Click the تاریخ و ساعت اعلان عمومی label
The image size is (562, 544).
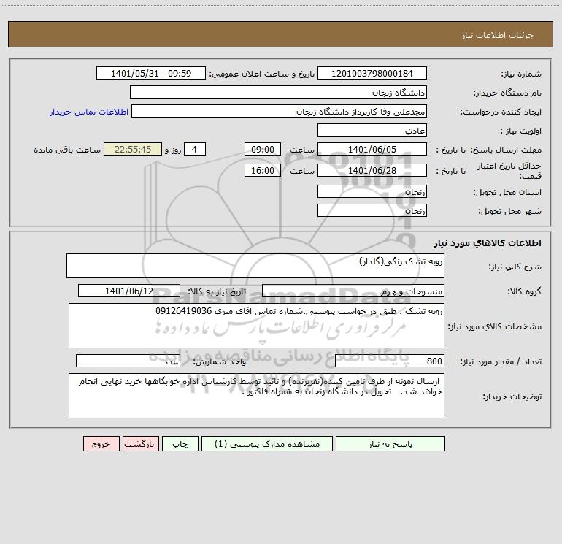click(x=261, y=74)
